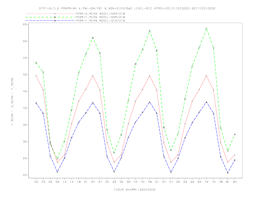Viewport: 256px width, 198px height.
Task: Click green NAM forecast peak marker at hour 48
Action: [150, 31]
